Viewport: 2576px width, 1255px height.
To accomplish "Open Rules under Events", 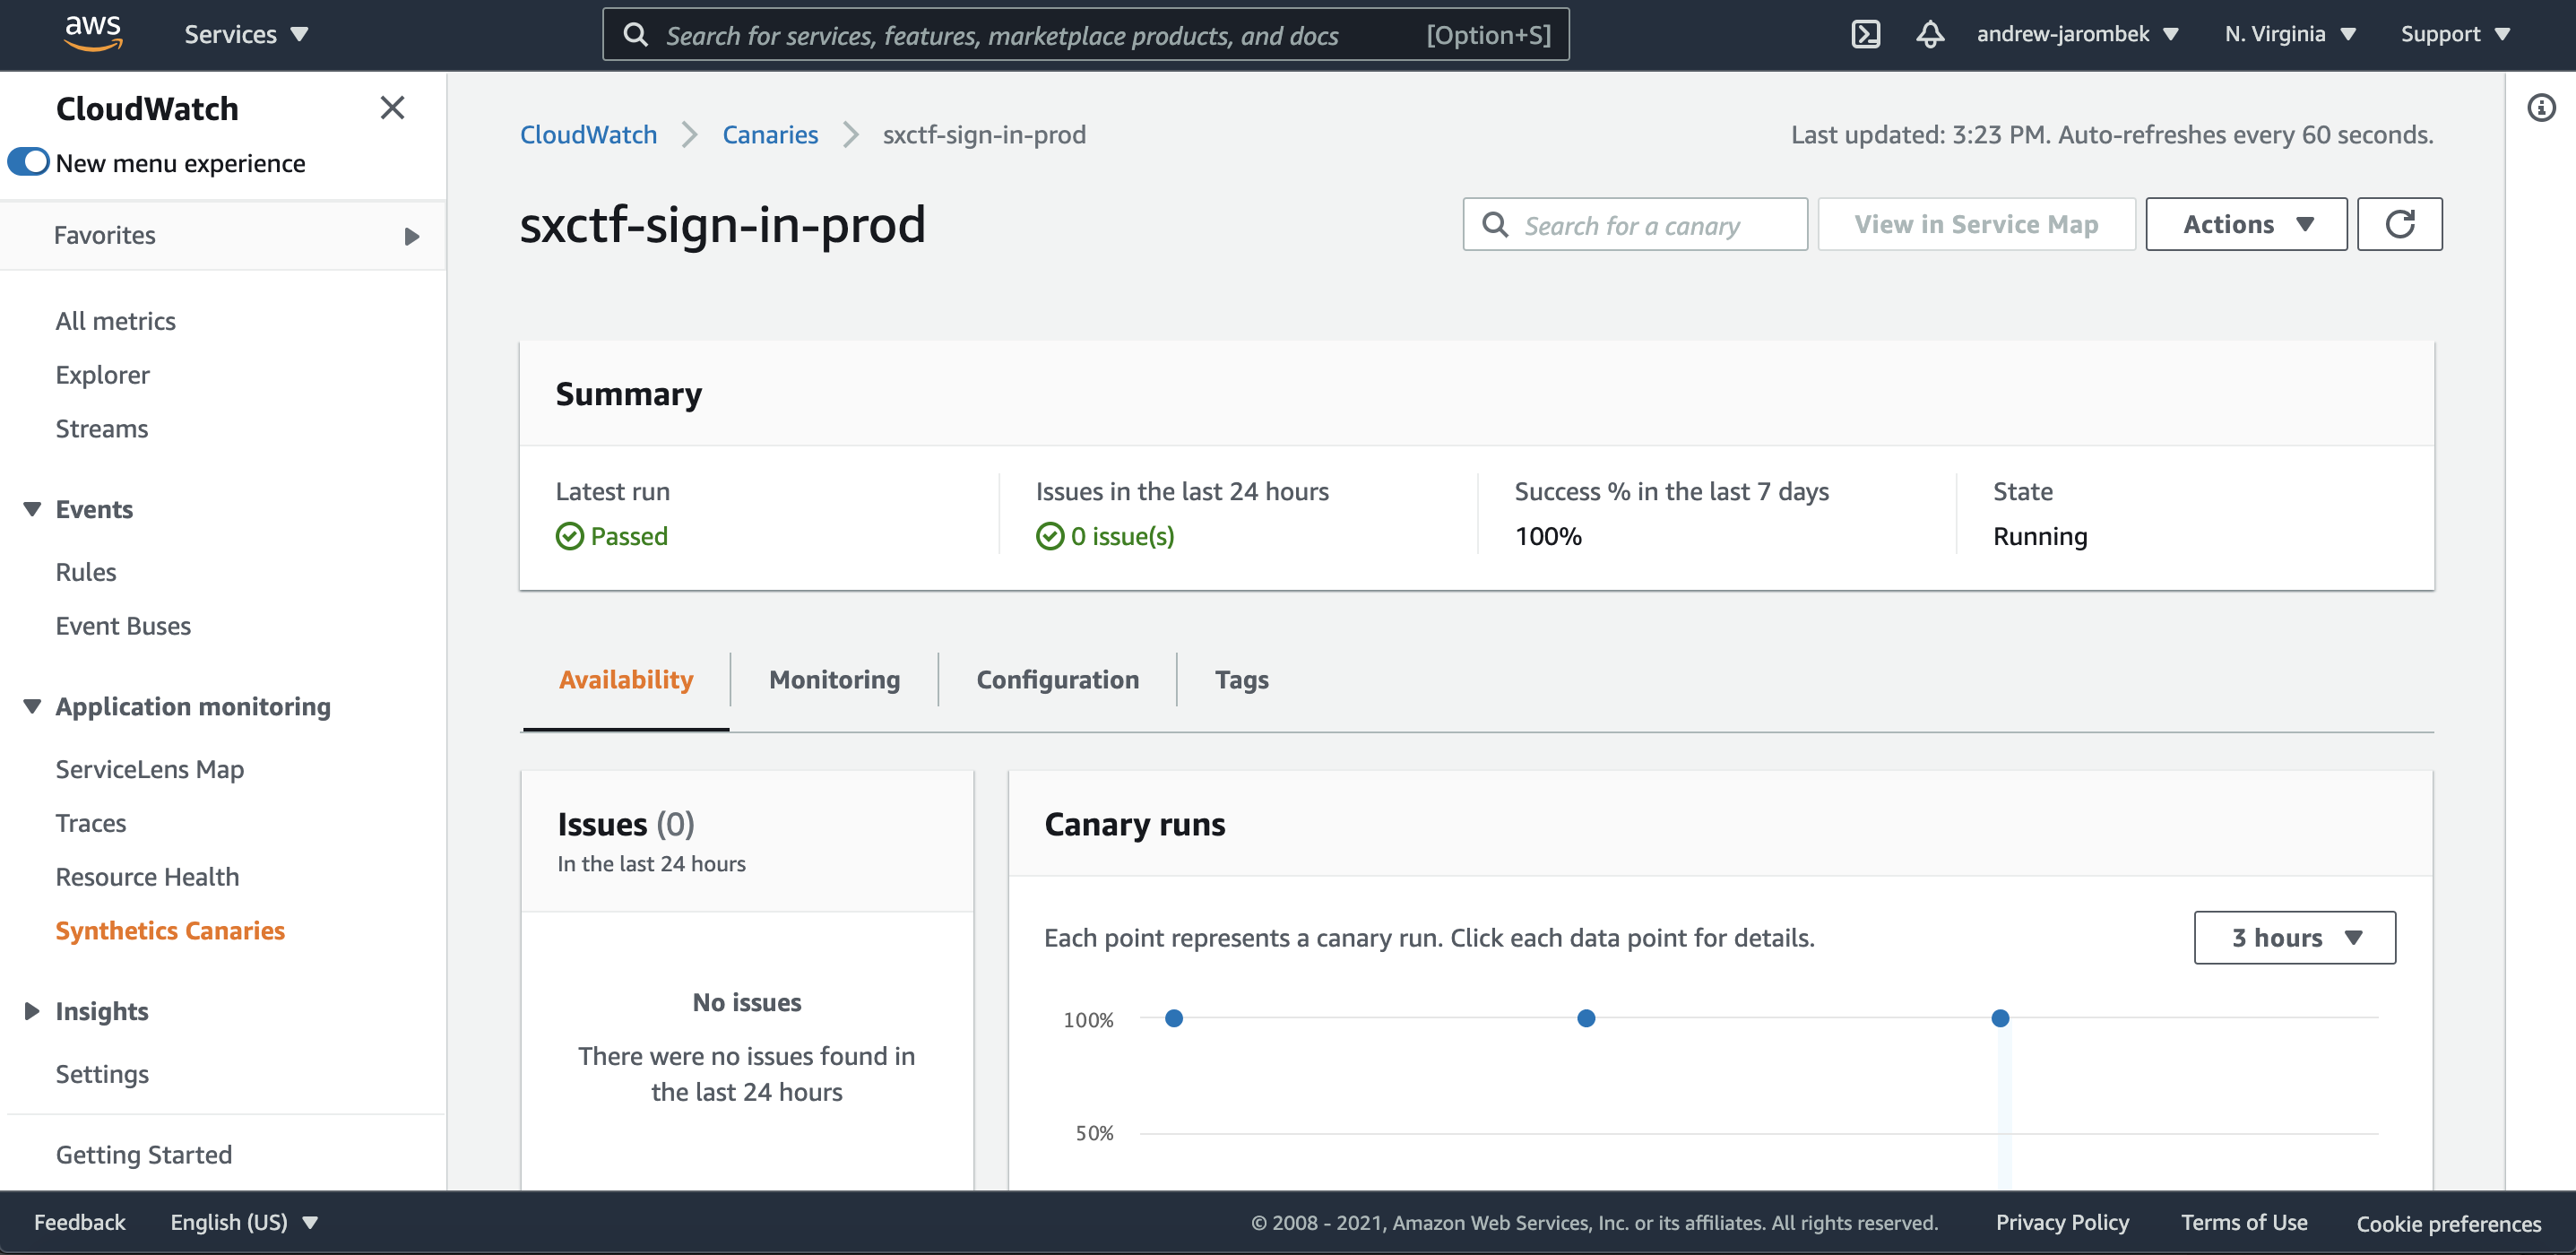I will (x=85, y=572).
